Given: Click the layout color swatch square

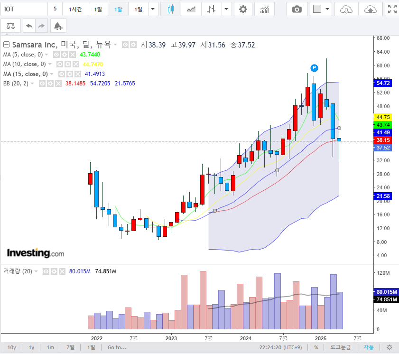Looking at the screenshot, I should [317, 9].
